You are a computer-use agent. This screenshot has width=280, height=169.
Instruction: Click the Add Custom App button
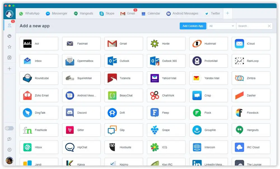[193, 26]
